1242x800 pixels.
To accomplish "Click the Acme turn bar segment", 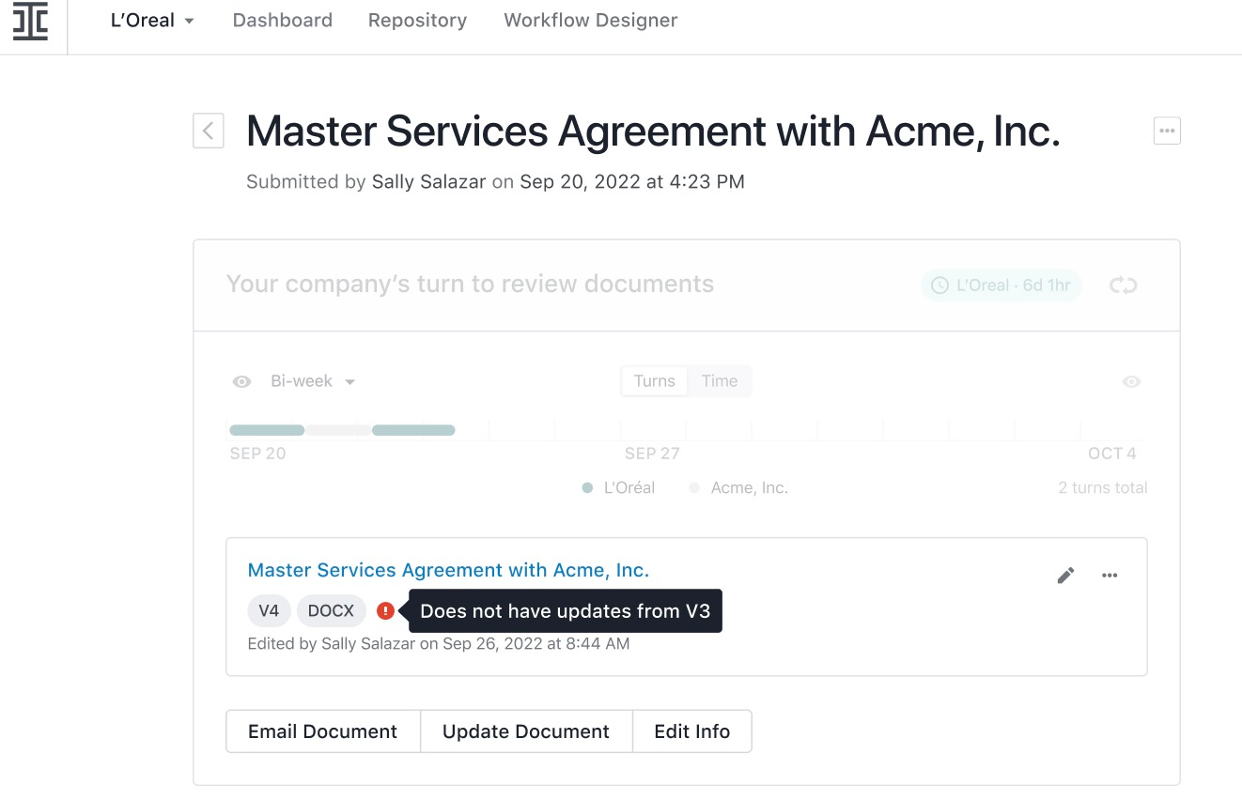I will (338, 430).
